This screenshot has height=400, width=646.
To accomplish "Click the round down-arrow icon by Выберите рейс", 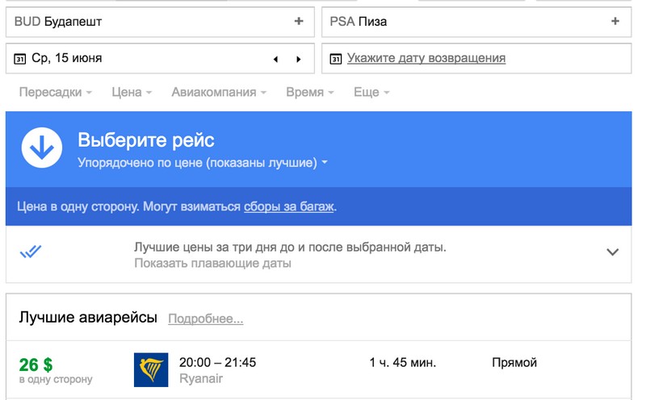I will pyautogui.click(x=42, y=148).
